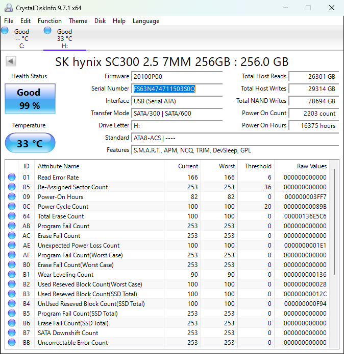Click the Standard field ATA8-ACS

pyautogui.click(x=235, y=138)
